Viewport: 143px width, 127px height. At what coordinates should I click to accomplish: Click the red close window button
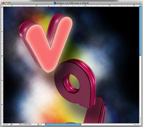[x=3, y=3]
